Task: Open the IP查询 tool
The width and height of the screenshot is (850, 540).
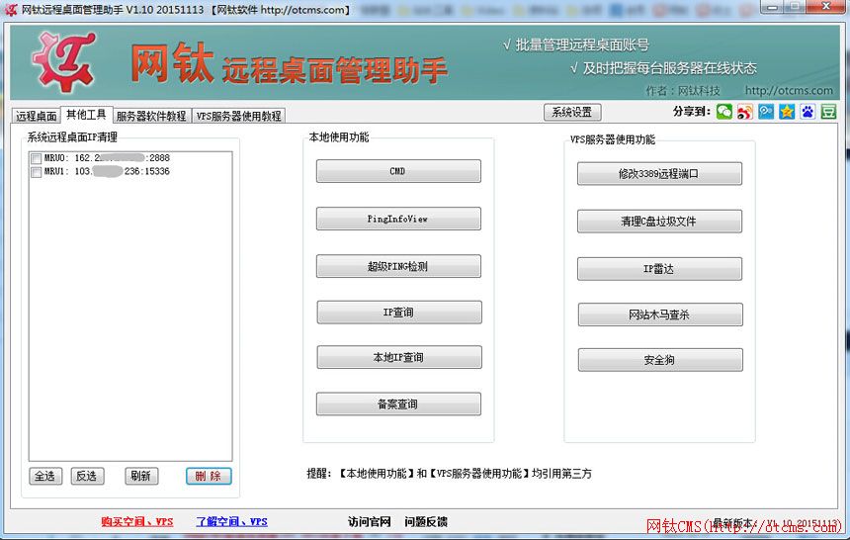Action: click(x=399, y=313)
